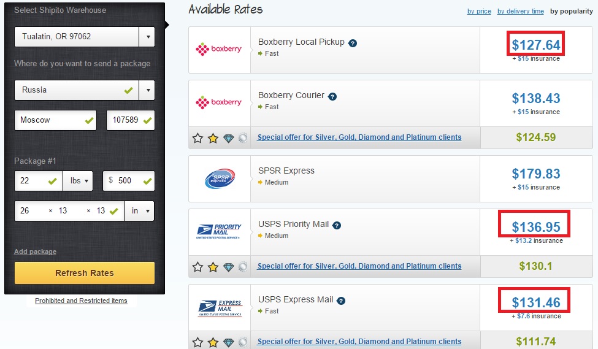Open the inches dimension unit dropdown
Image resolution: width=598 pixels, height=349 pixels.
(x=140, y=211)
